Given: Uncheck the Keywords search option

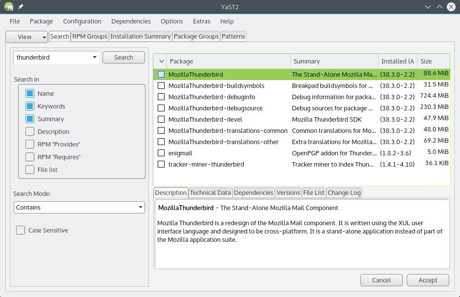Looking at the screenshot, I should point(30,106).
